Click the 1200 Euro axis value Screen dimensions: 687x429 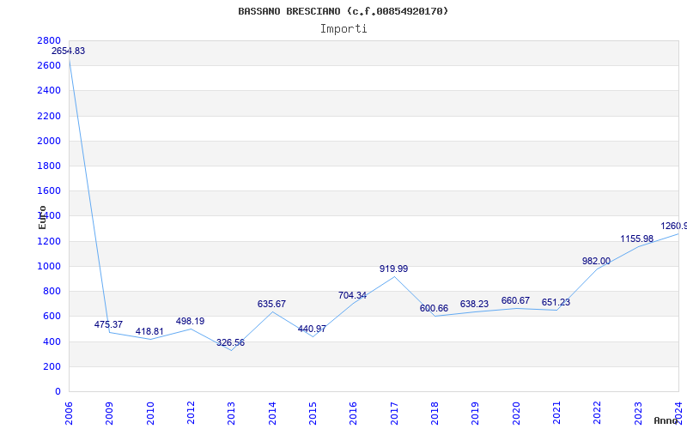(x=50, y=241)
